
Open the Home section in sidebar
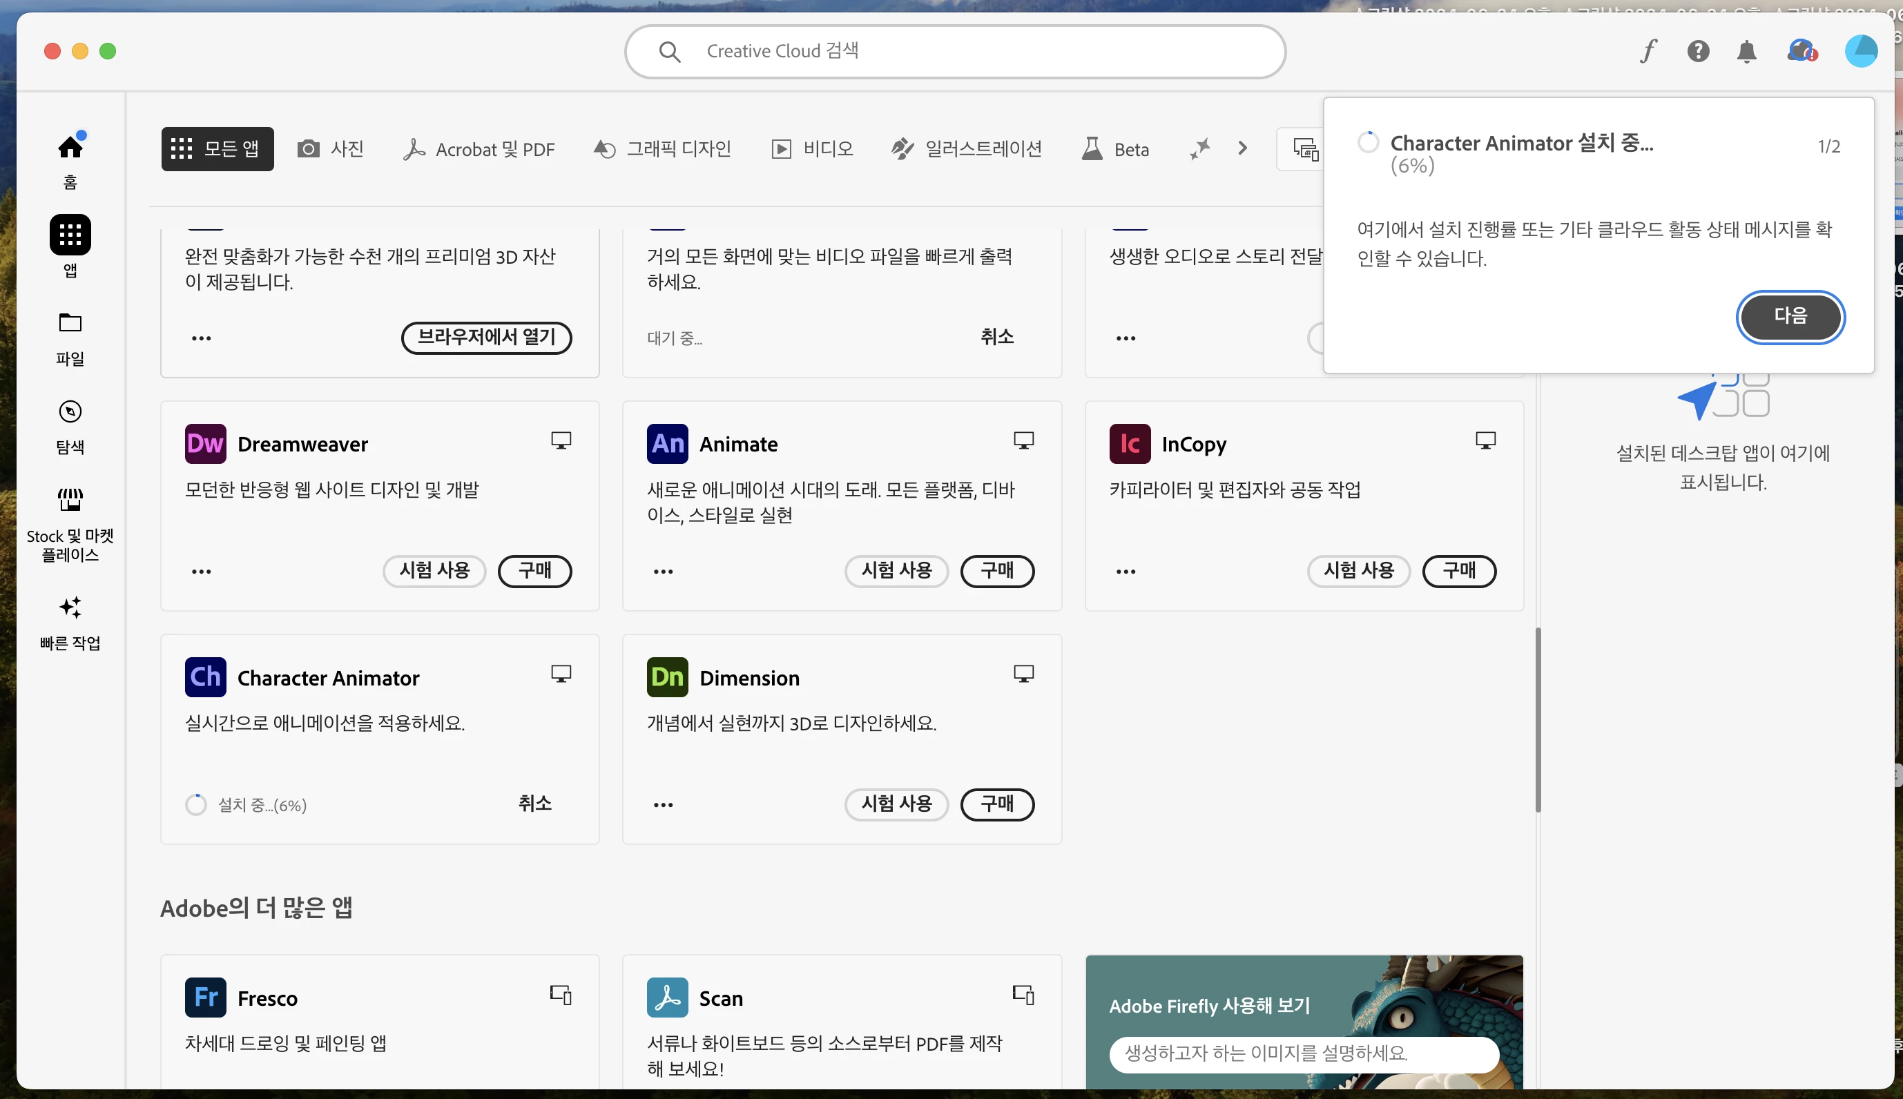(70, 147)
